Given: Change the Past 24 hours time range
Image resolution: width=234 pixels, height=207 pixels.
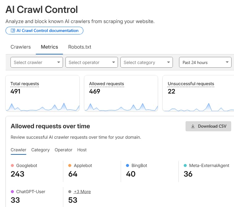Looking at the screenshot, I should pyautogui.click(x=205, y=62).
